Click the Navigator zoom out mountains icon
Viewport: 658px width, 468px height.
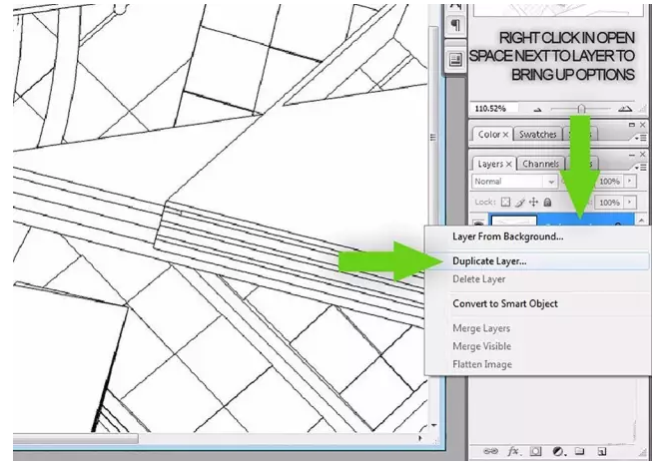[537, 110]
